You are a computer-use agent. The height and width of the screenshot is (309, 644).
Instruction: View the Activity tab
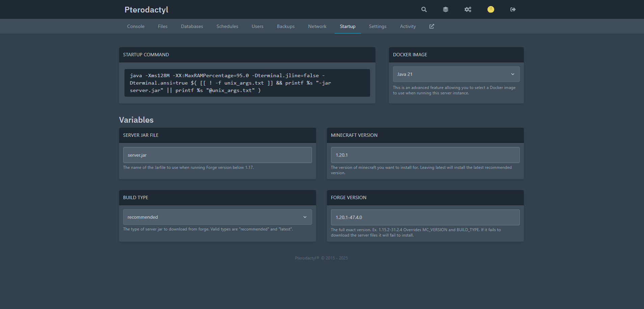pos(408,26)
